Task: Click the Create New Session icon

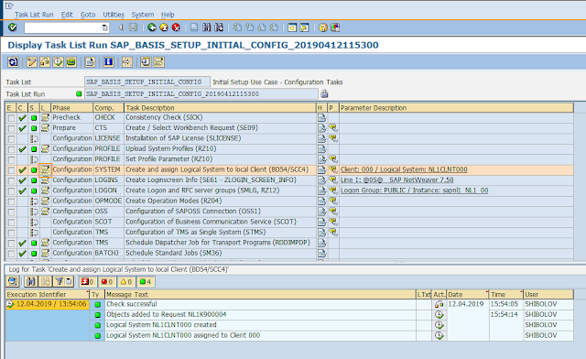Action: tap(292, 27)
